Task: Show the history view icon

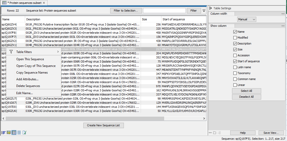Action: pyautogui.click(x=19, y=133)
